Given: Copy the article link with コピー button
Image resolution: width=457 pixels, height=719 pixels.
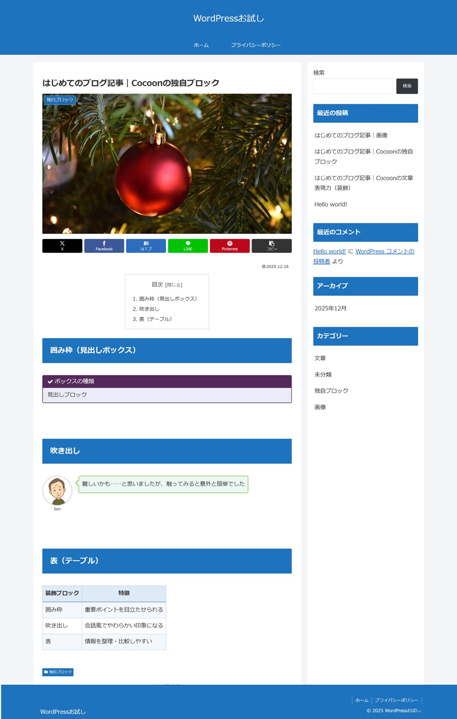Looking at the screenshot, I should point(272,246).
